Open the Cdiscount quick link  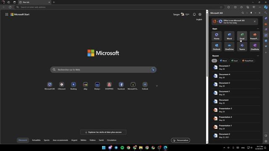tap(62, 86)
